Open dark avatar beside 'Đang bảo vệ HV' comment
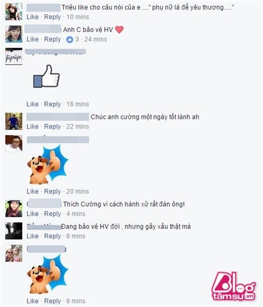 (x=14, y=231)
